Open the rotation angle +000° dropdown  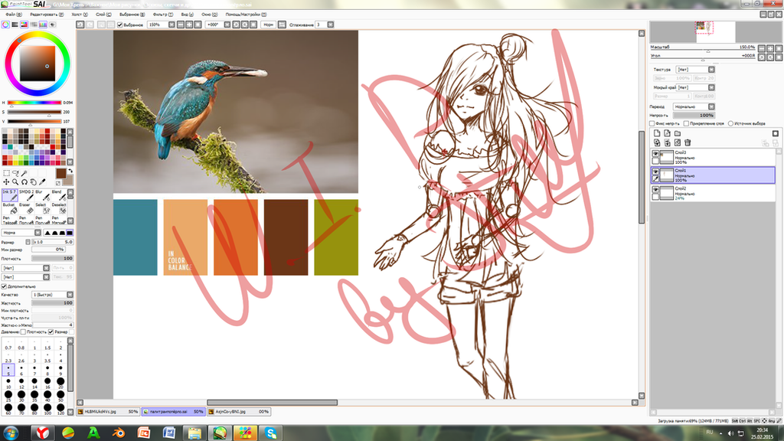click(227, 24)
